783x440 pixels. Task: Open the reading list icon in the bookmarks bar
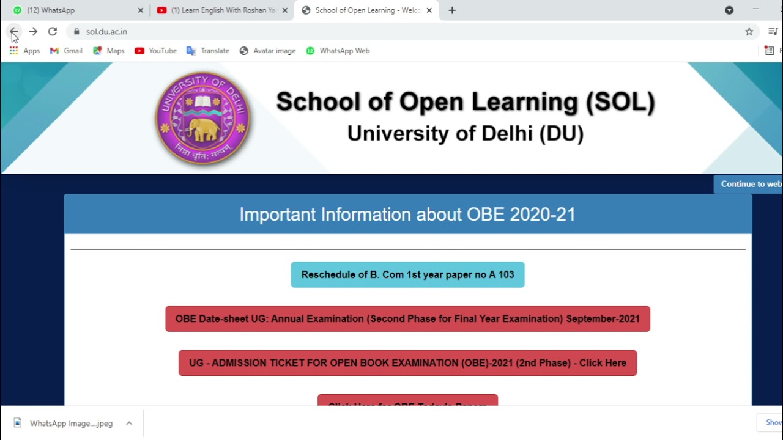pyautogui.click(x=770, y=51)
